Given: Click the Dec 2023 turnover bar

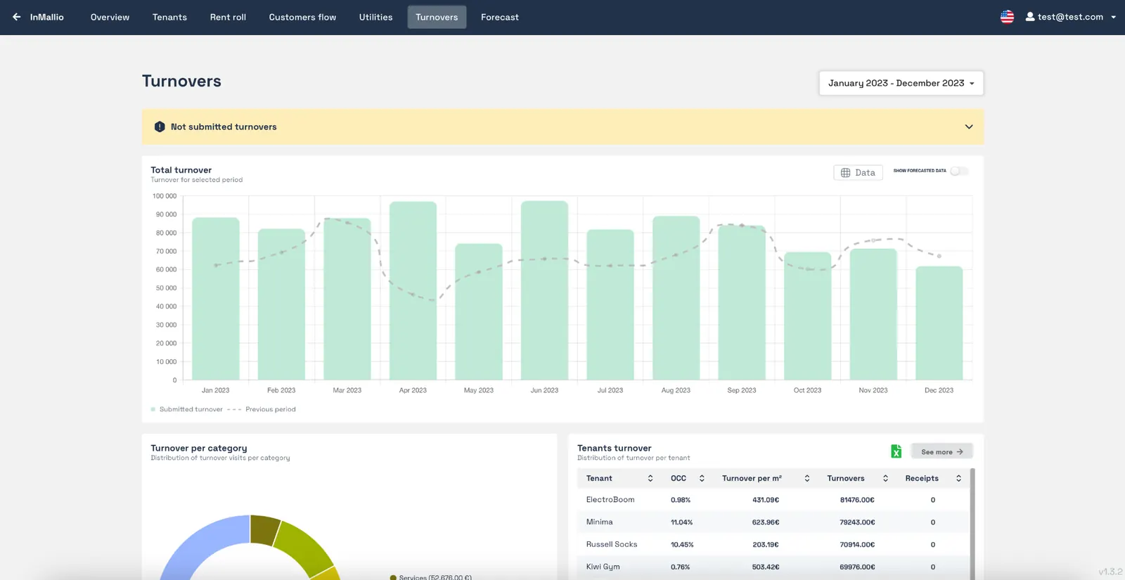Looking at the screenshot, I should (x=939, y=323).
